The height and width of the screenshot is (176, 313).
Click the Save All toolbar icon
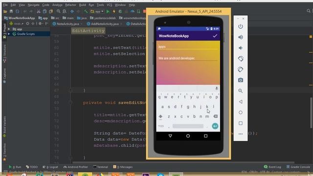11,12
